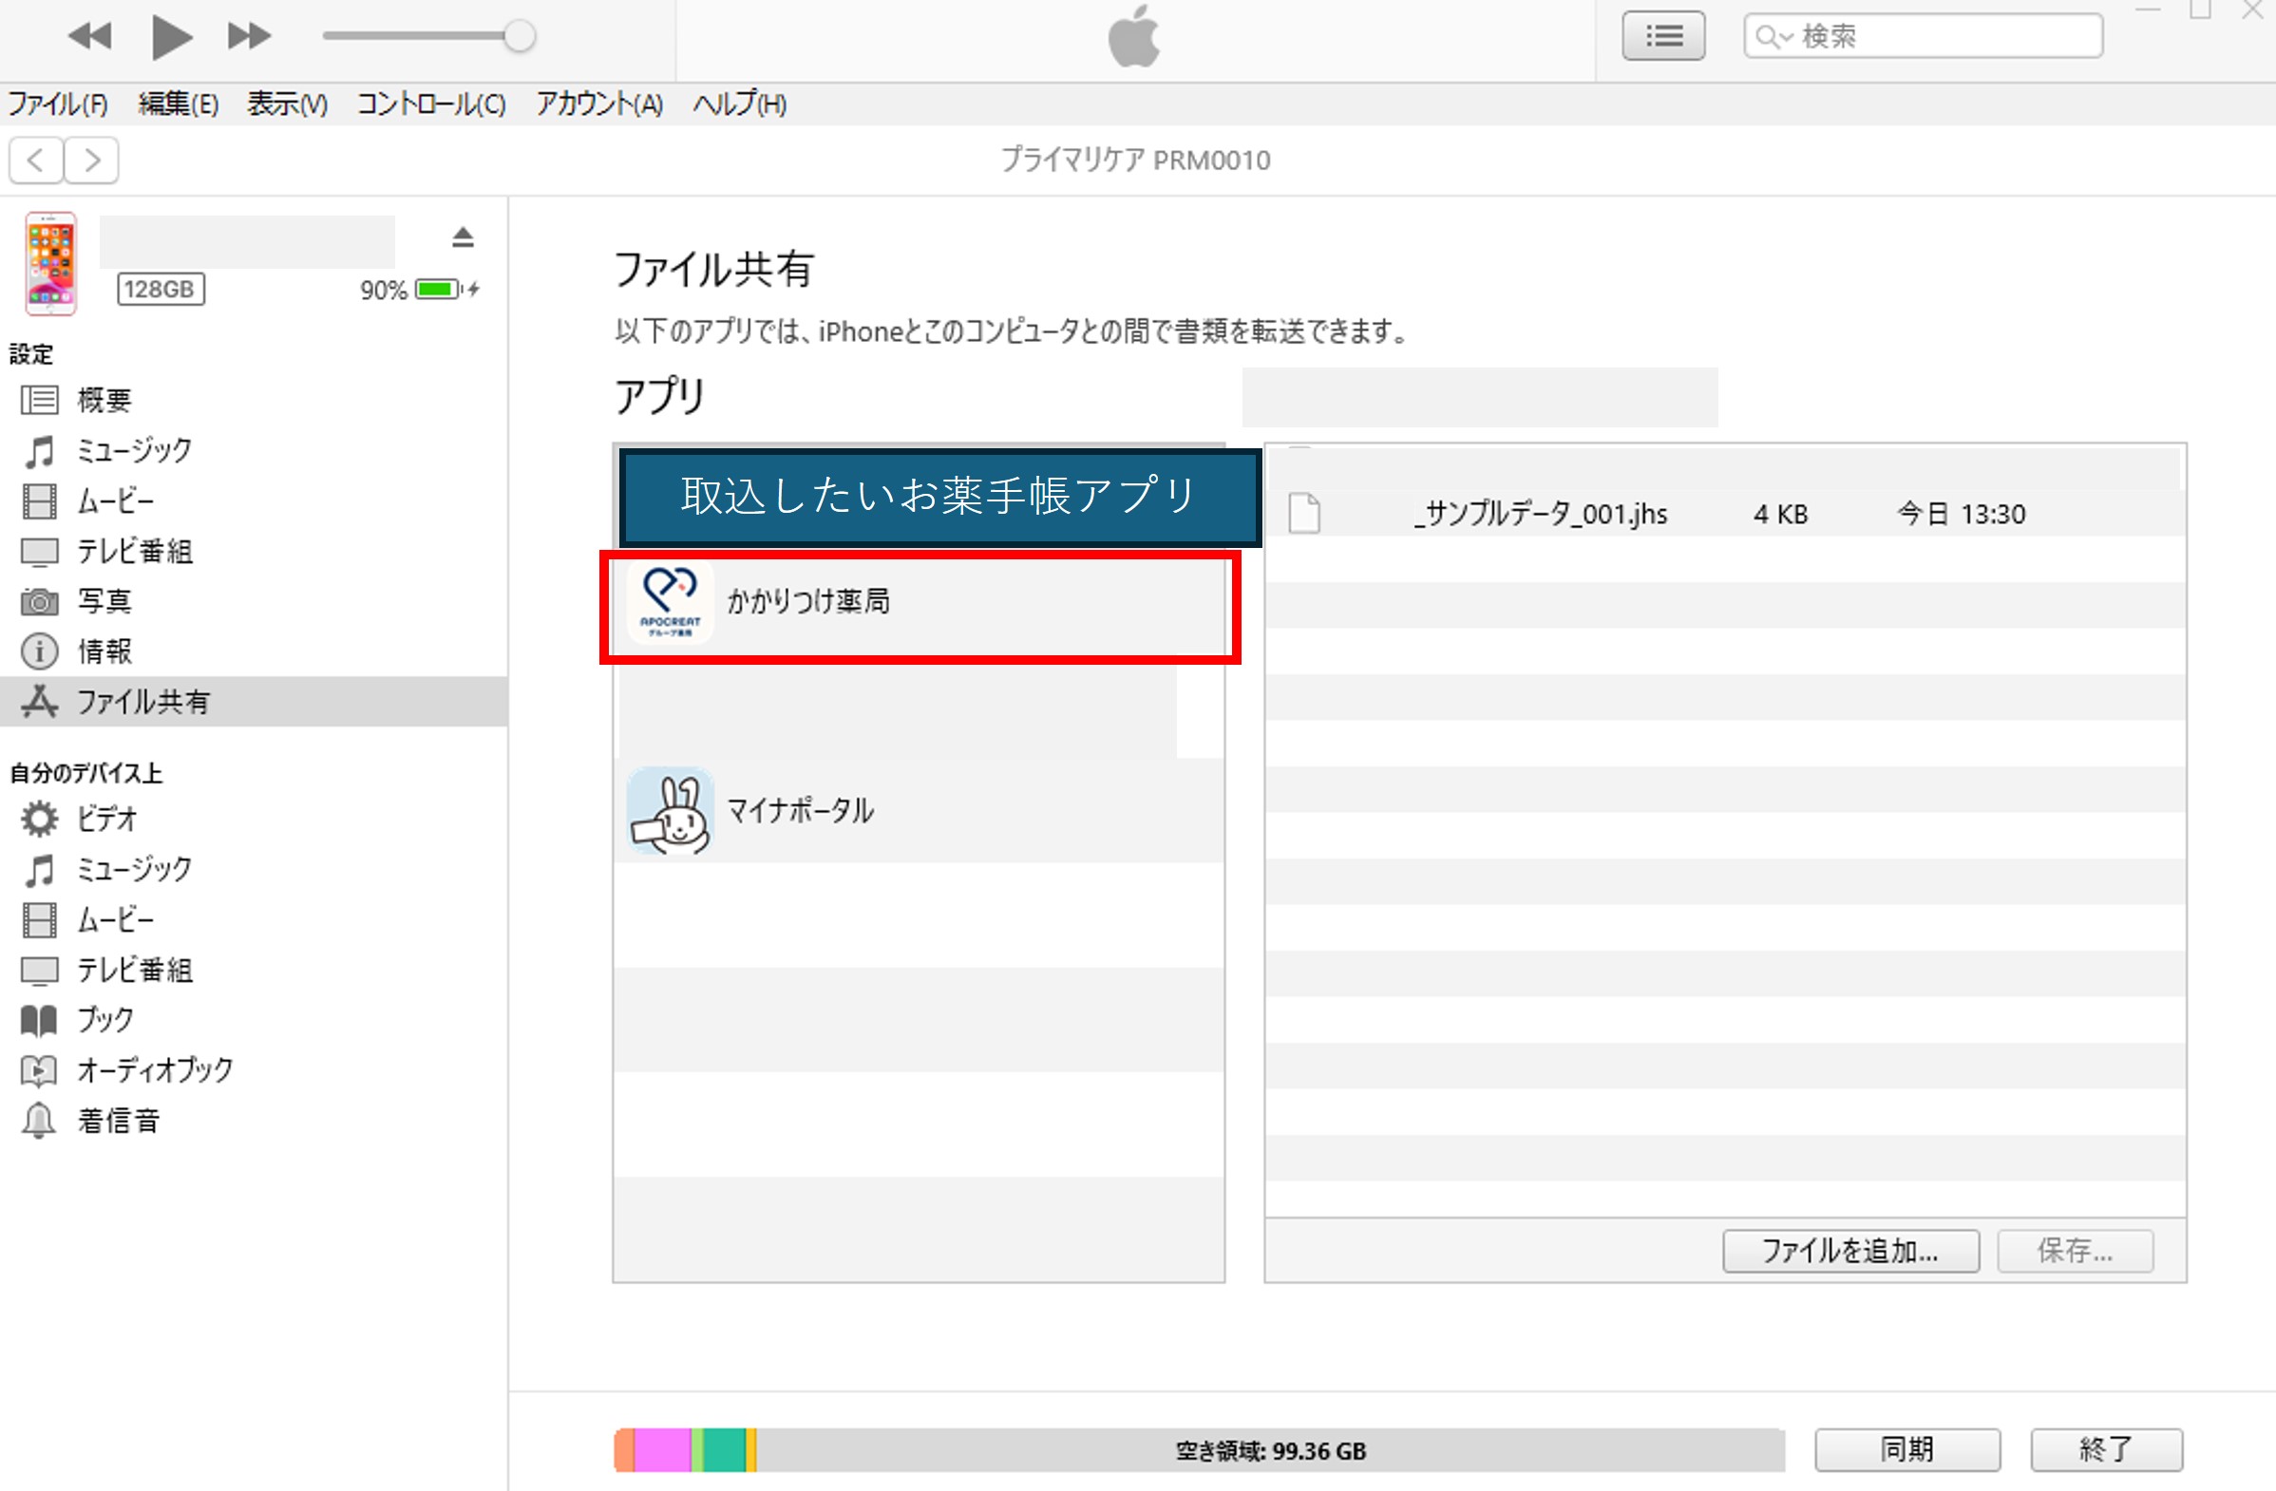Click the マイナポータル rabbit app icon
The width and height of the screenshot is (2276, 1491).
coord(670,810)
